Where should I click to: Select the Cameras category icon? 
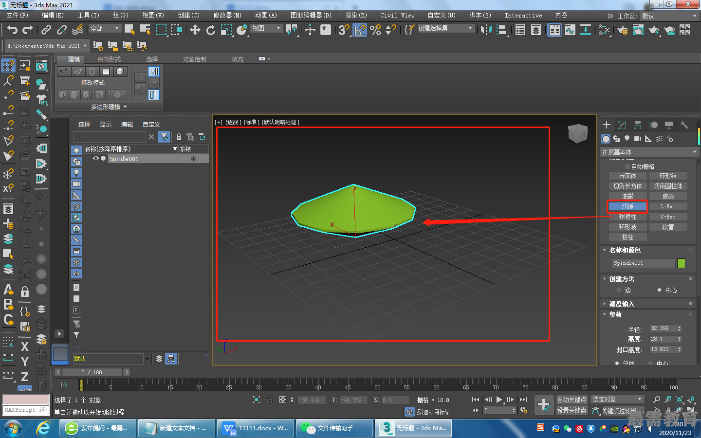click(638, 139)
